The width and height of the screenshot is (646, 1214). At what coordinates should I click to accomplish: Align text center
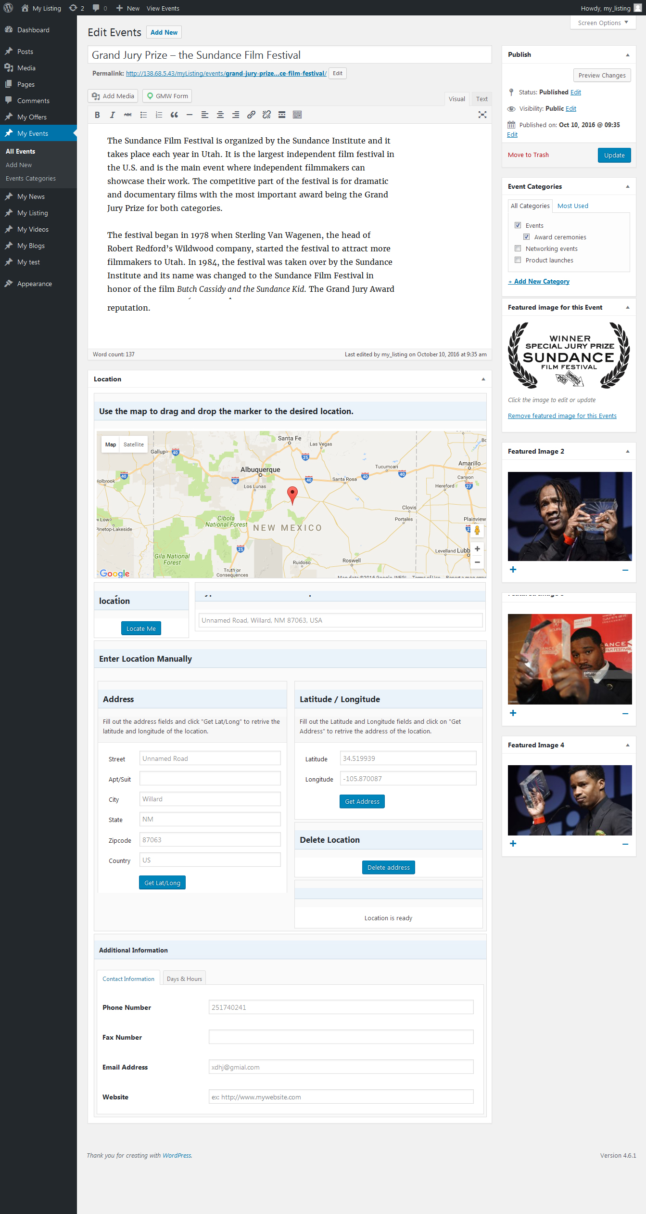click(x=220, y=115)
